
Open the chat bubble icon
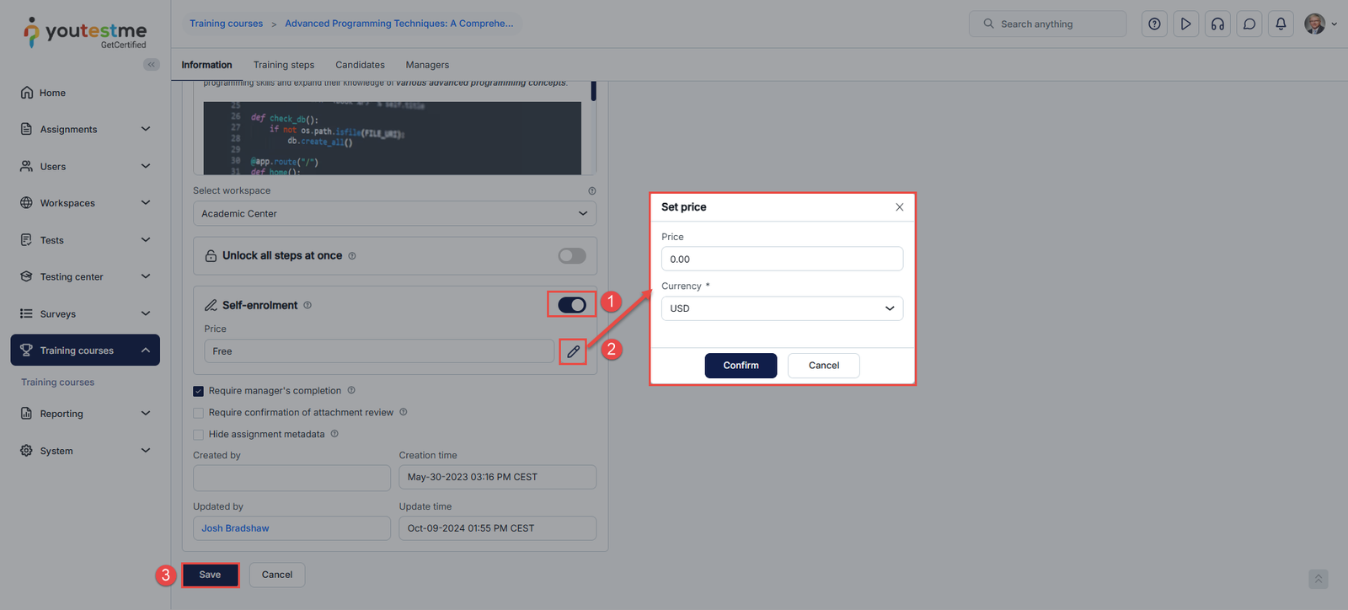pos(1249,24)
